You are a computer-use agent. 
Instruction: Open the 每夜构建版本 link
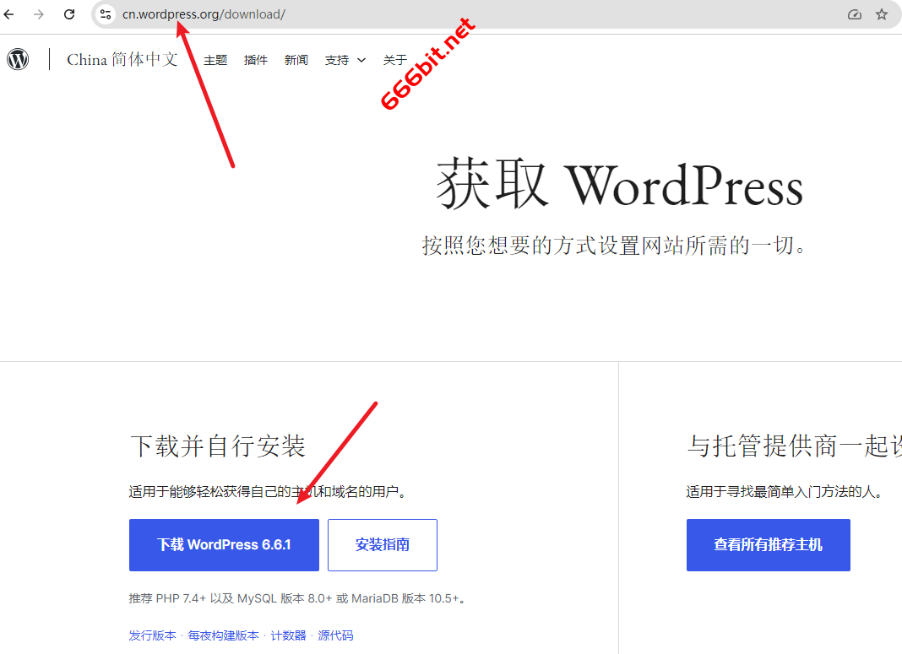(x=225, y=635)
